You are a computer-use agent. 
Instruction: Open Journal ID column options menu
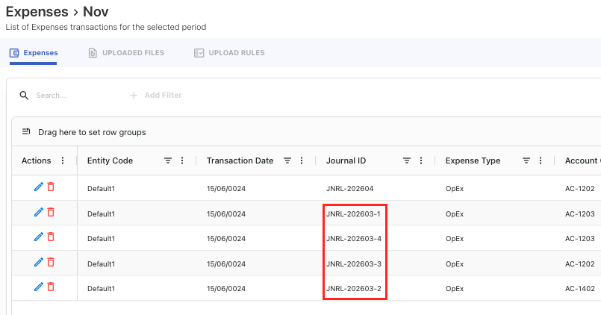pos(421,160)
